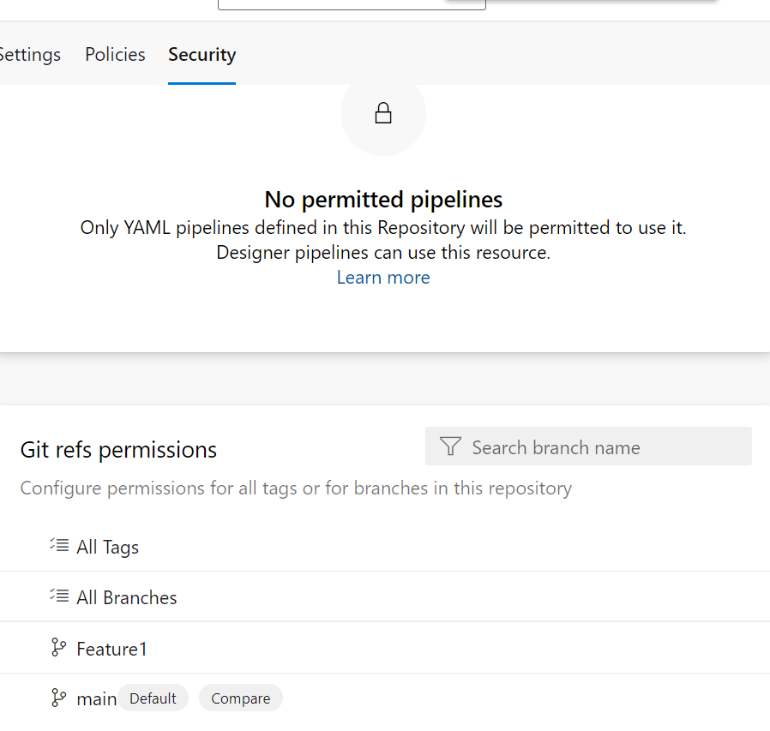The width and height of the screenshot is (770, 731).
Task: Open the Security tab
Action: click(202, 55)
